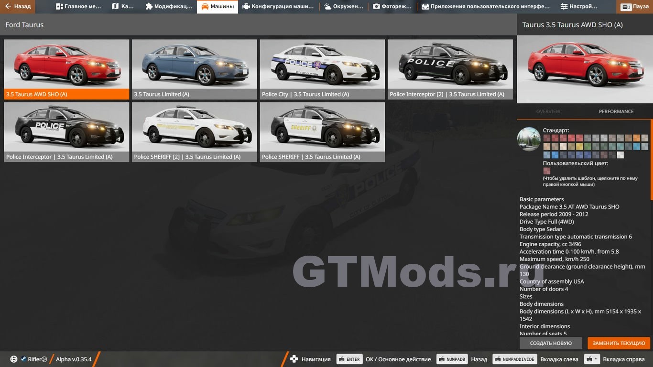Image resolution: width=653 pixels, height=367 pixels.
Task: Click the Release period 2009 - 2012 line
Action: pyautogui.click(x=554, y=214)
